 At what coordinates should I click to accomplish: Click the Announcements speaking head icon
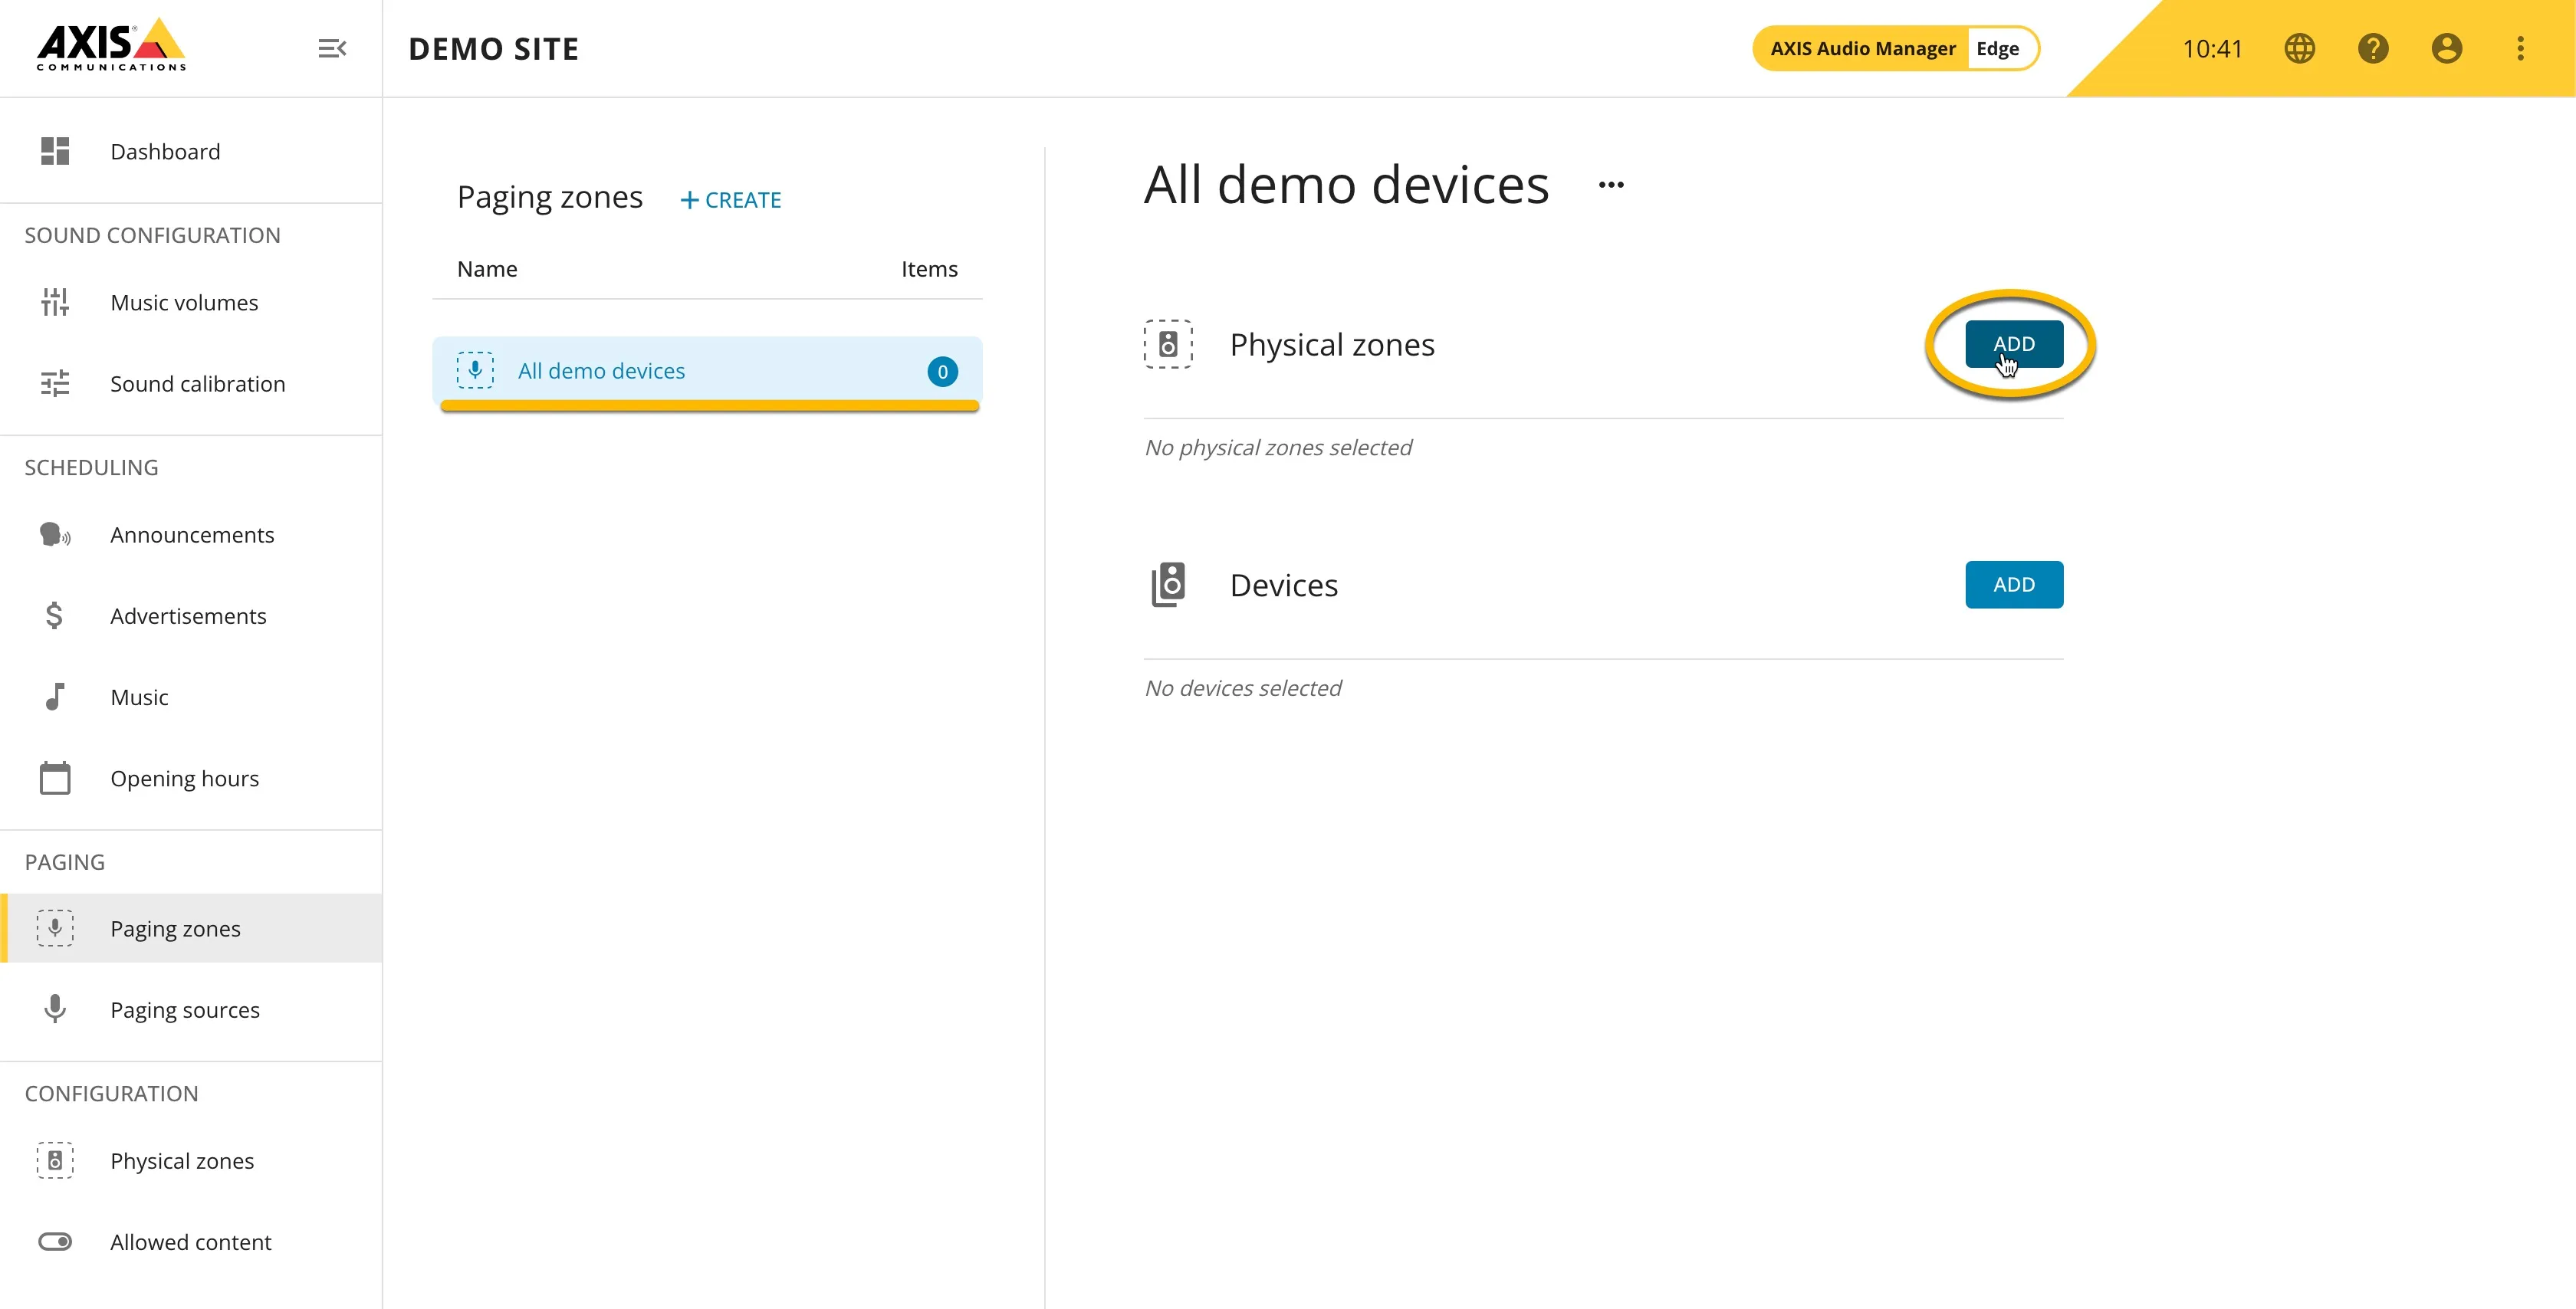55,534
